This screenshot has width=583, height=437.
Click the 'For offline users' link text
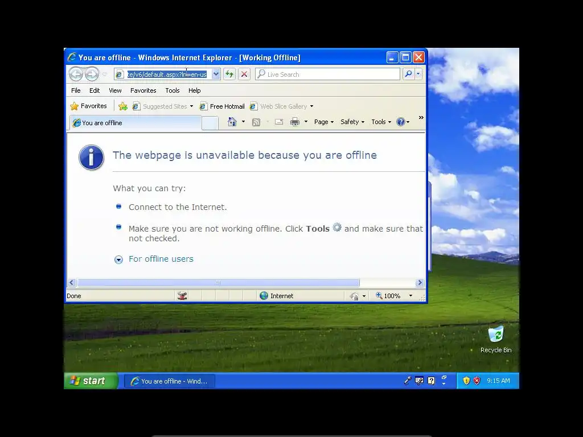(x=161, y=259)
